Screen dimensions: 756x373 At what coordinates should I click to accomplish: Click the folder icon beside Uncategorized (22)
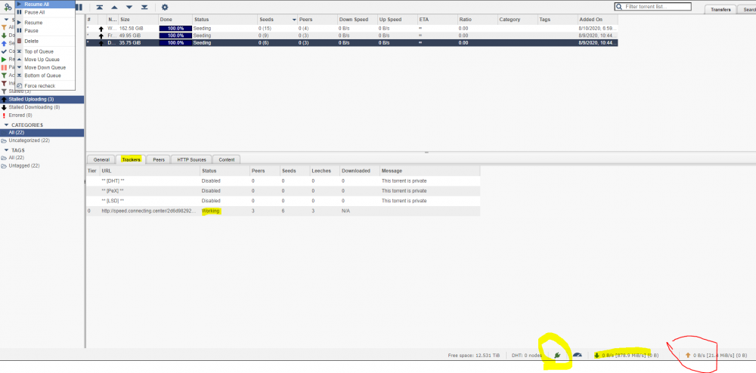[4, 140]
